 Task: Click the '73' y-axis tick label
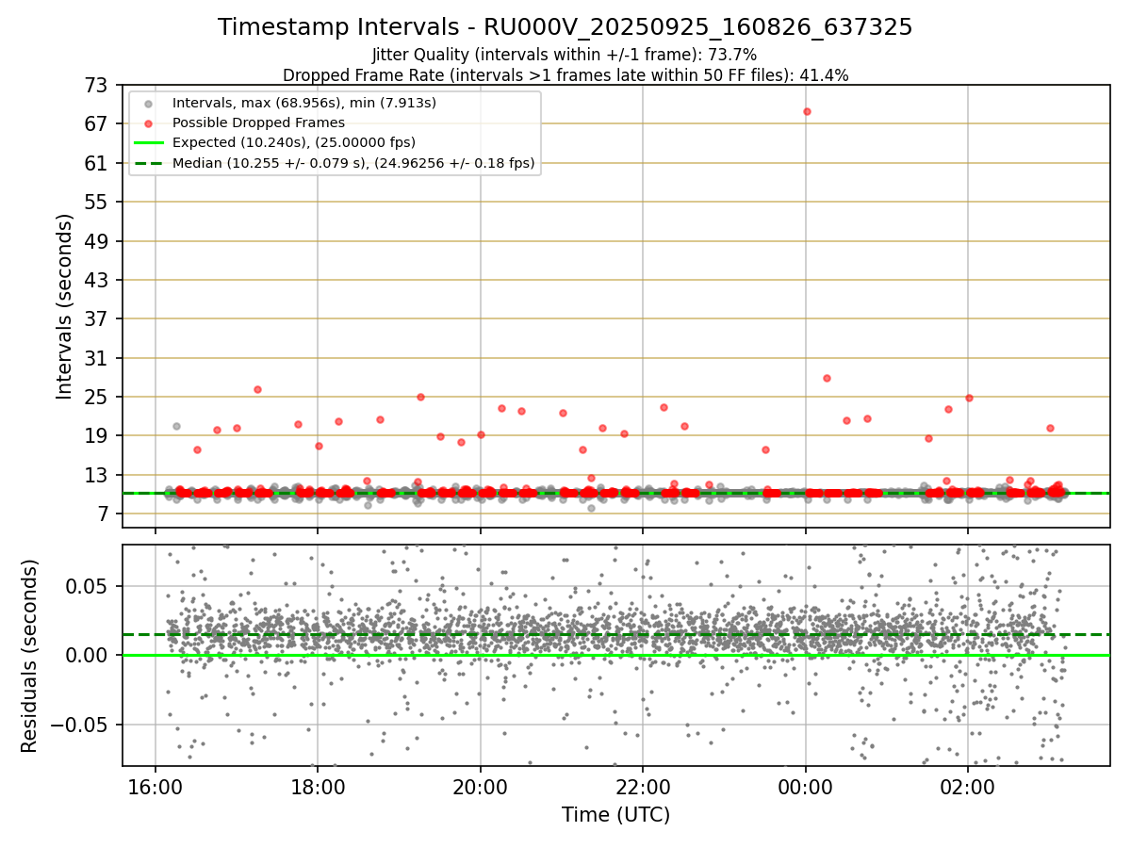[x=98, y=85]
